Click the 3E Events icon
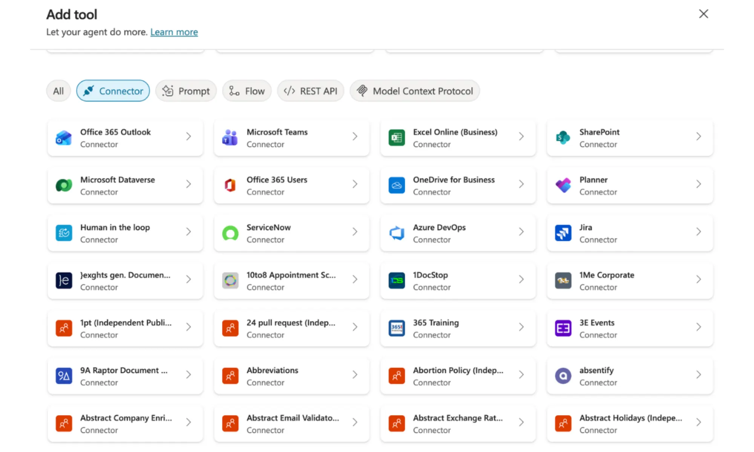This screenshot has width=754, height=452. point(563,328)
